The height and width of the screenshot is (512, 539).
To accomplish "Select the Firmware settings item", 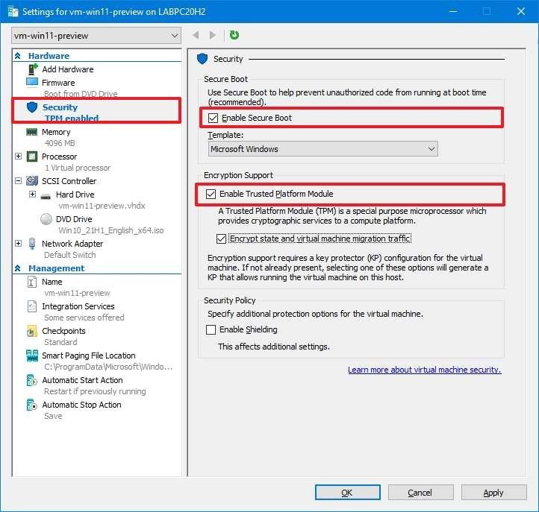I will pyautogui.click(x=58, y=83).
